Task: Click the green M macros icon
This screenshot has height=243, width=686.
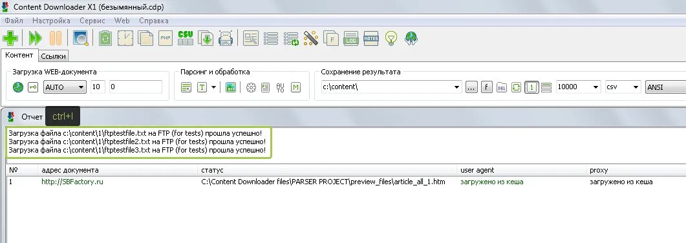Action: (295, 87)
